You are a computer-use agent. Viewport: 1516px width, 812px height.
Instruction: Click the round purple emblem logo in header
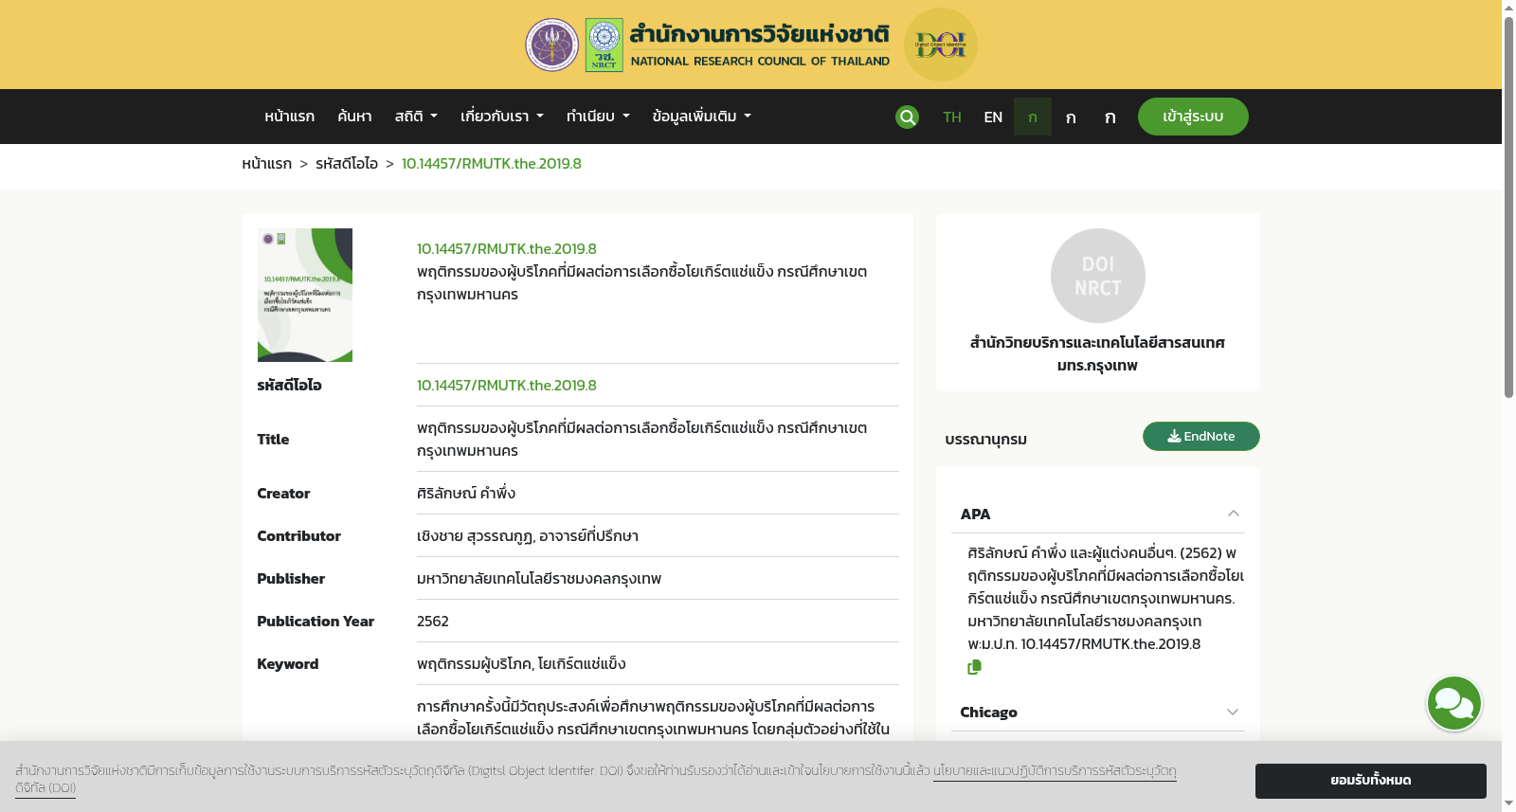(x=552, y=45)
